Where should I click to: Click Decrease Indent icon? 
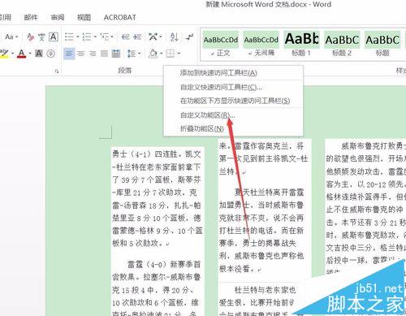coord(125,37)
